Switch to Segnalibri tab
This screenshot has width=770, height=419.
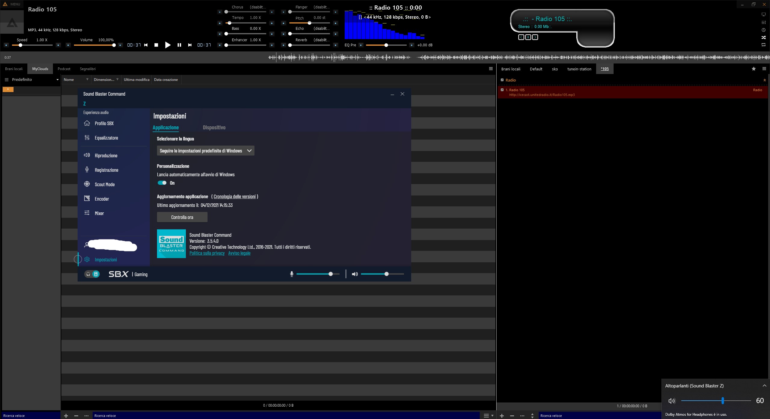pyautogui.click(x=88, y=69)
